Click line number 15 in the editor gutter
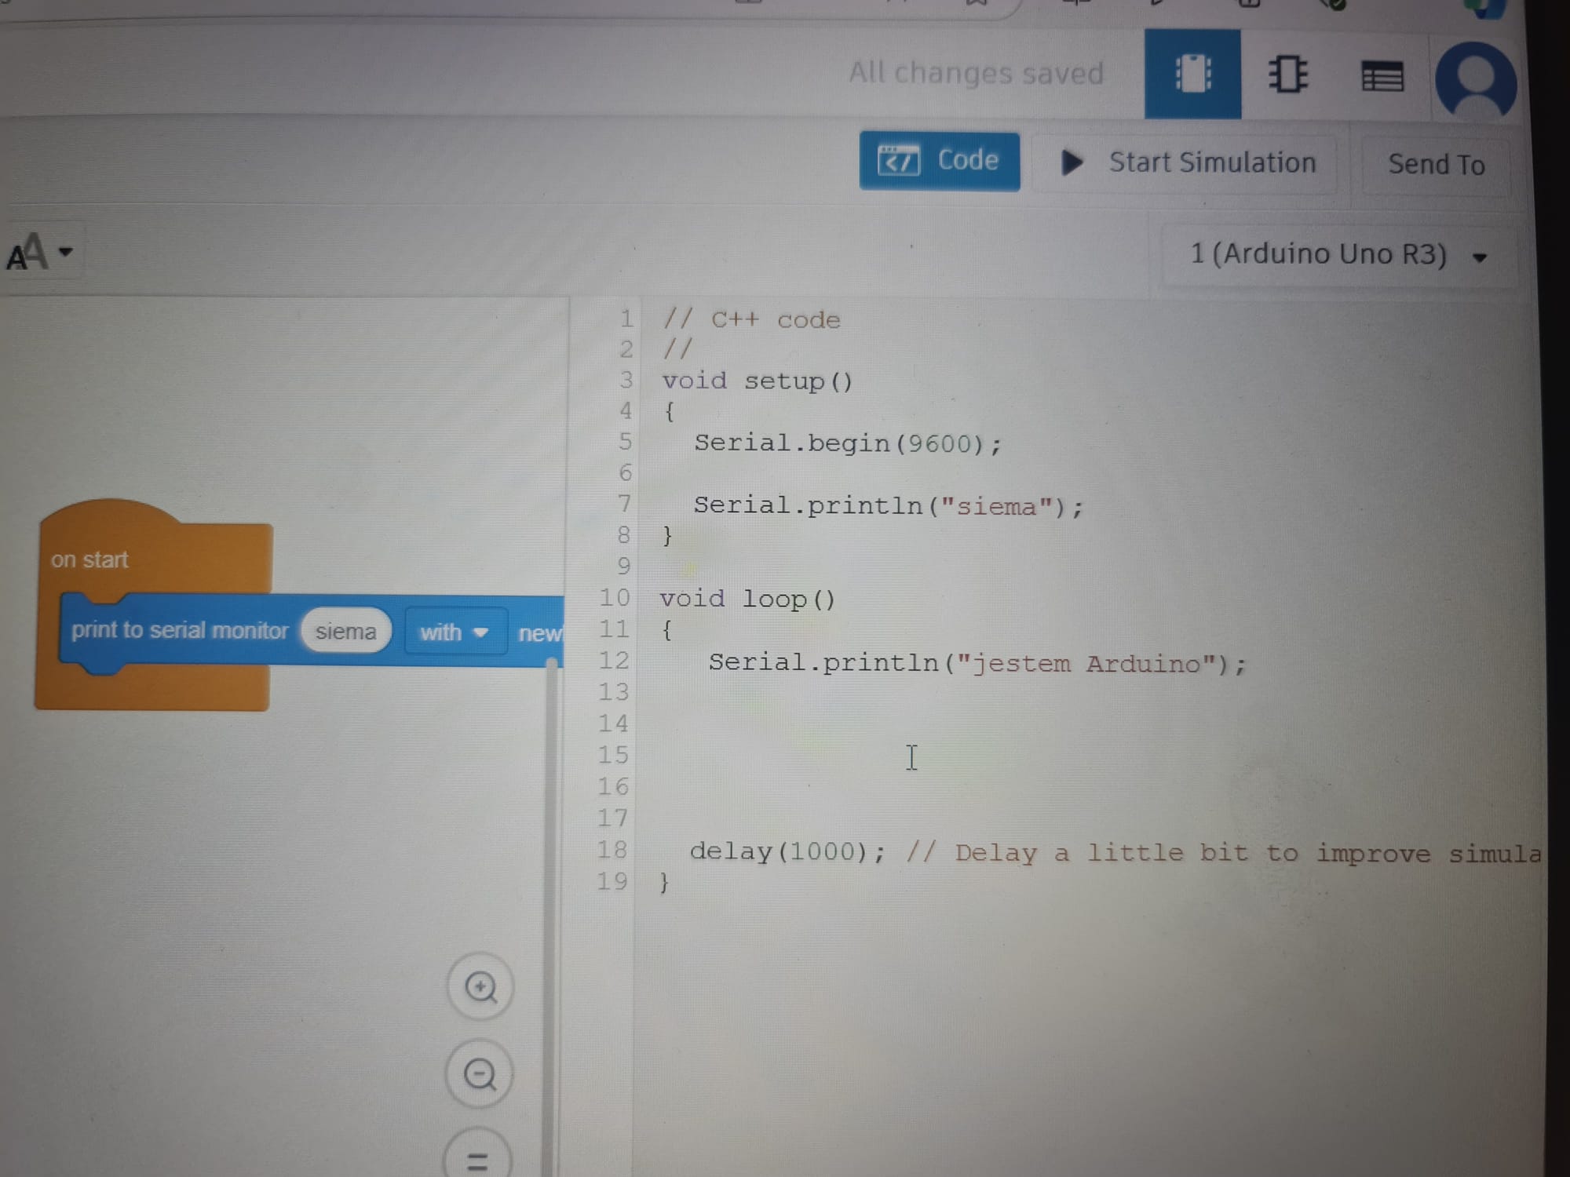The height and width of the screenshot is (1177, 1570). pos(613,755)
